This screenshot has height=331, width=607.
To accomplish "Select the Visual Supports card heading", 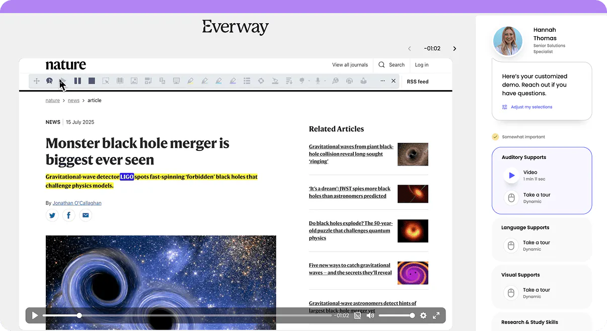I will click(x=520, y=275).
